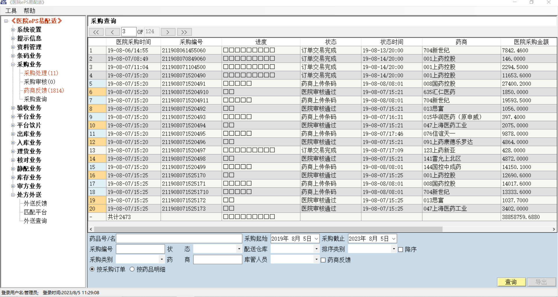Screen dimensions: 558x297
Task: Open the 采购起始 date picker
Action: [x=316, y=239]
